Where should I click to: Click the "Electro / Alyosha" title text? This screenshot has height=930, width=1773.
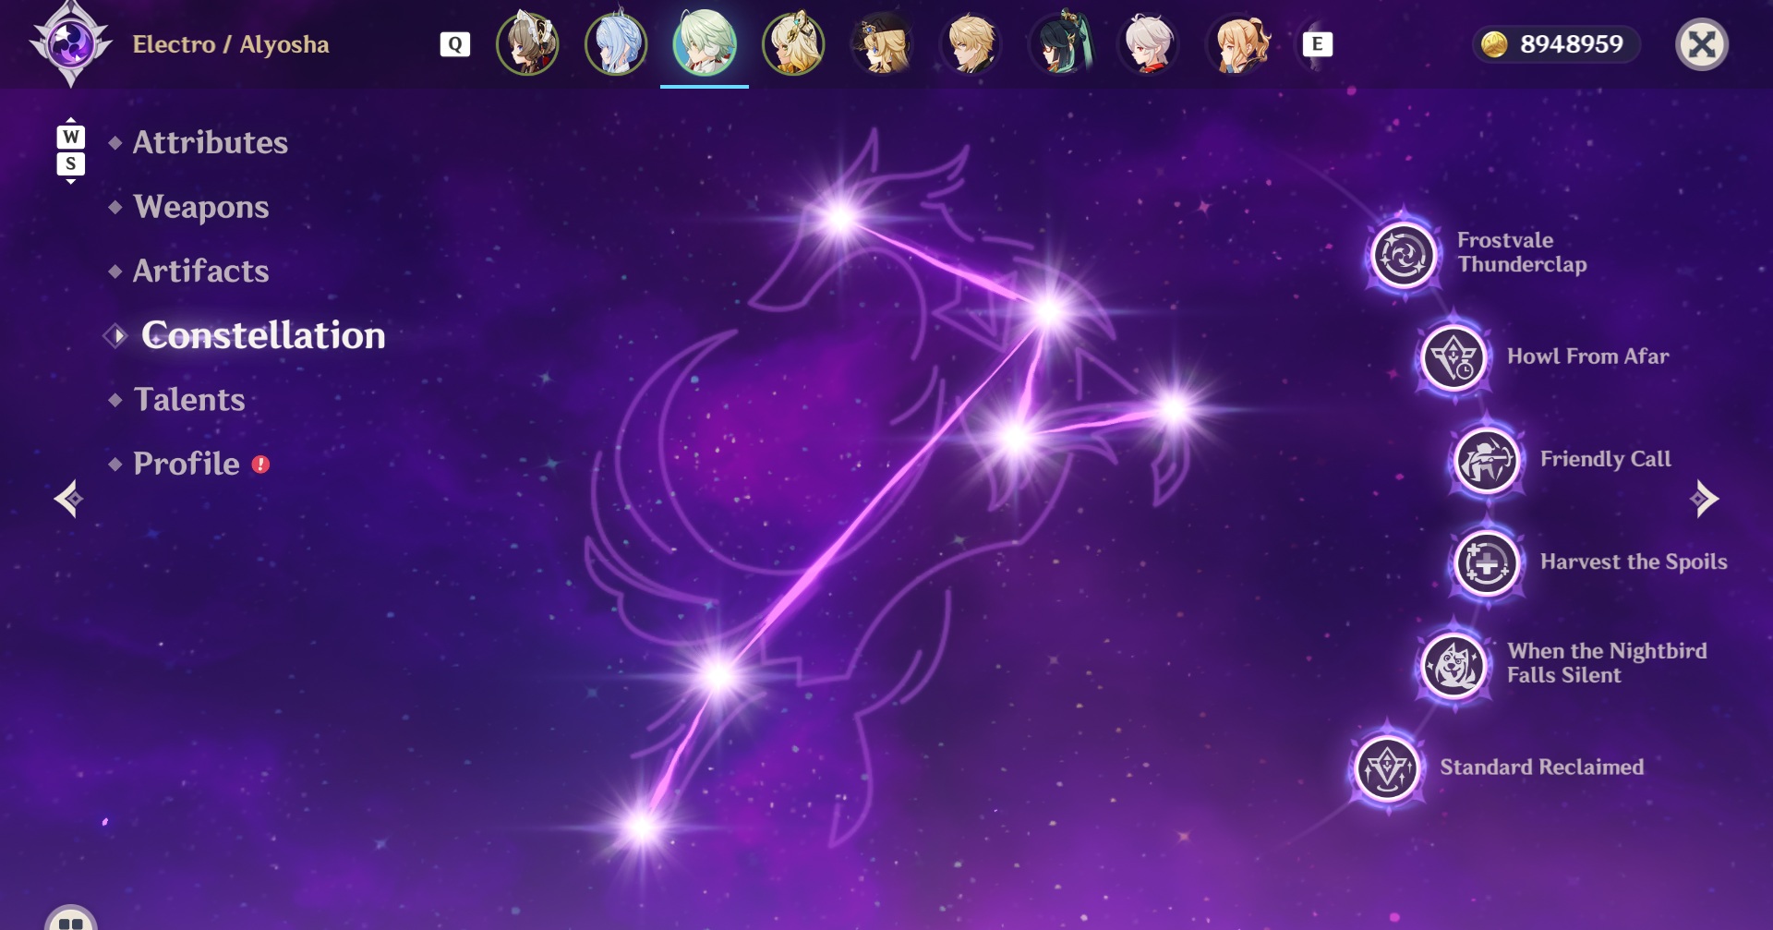pyautogui.click(x=231, y=44)
